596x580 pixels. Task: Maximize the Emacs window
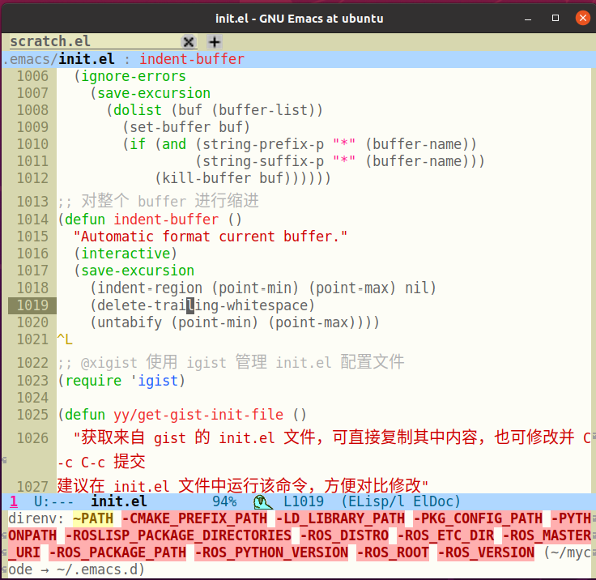point(555,18)
